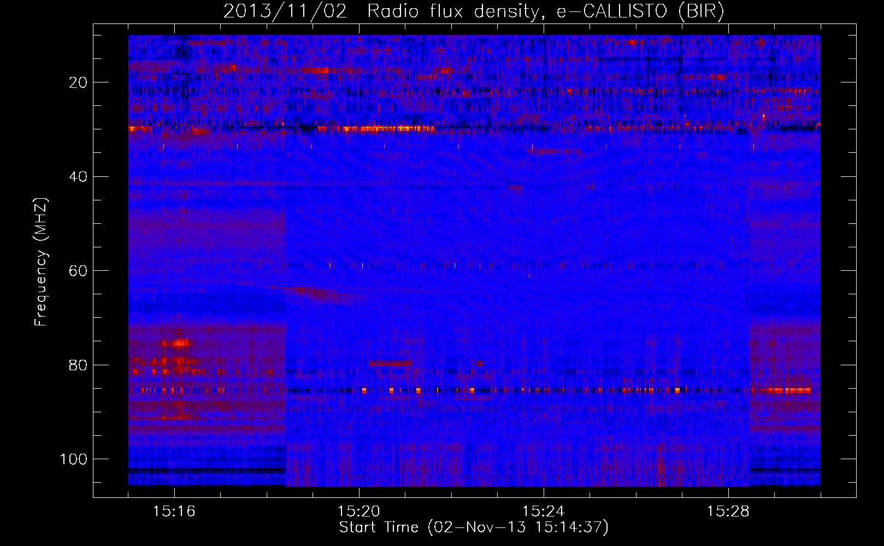Click the '40' frequency tick label
Image resolution: width=884 pixels, height=546 pixels.
(x=79, y=177)
